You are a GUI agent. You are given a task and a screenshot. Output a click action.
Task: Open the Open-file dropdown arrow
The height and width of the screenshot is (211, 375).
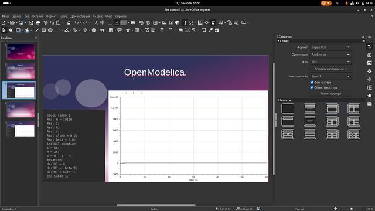[x=16, y=23]
